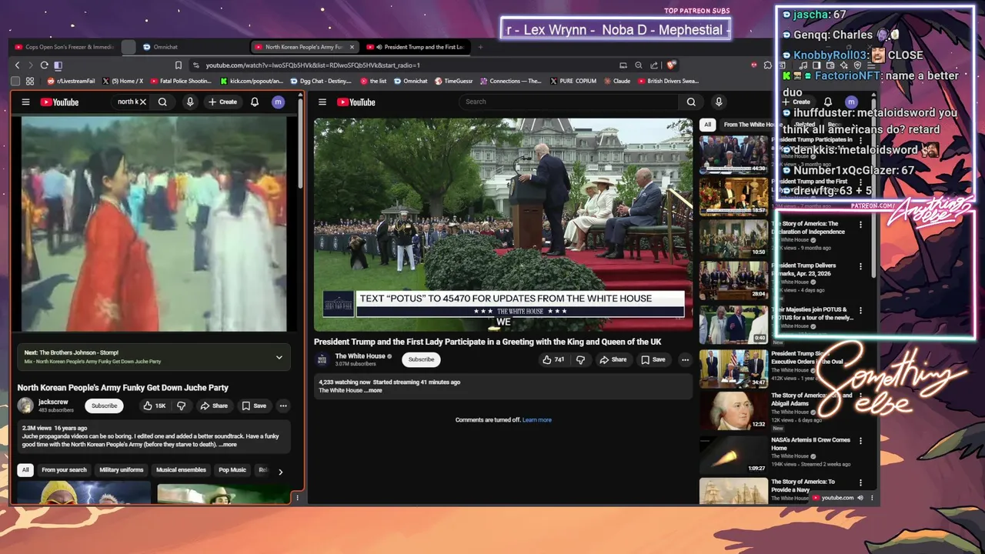Filter by 'Military uniforms' chip
The width and height of the screenshot is (985, 554).
122,469
